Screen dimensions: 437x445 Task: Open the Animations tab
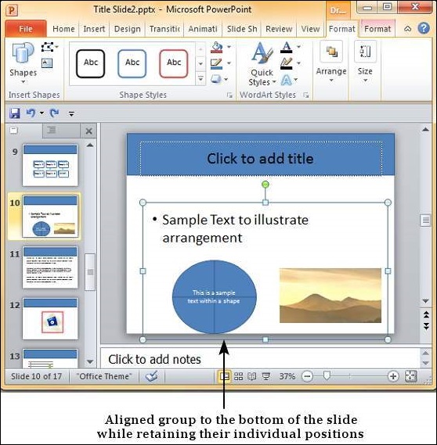(203, 29)
